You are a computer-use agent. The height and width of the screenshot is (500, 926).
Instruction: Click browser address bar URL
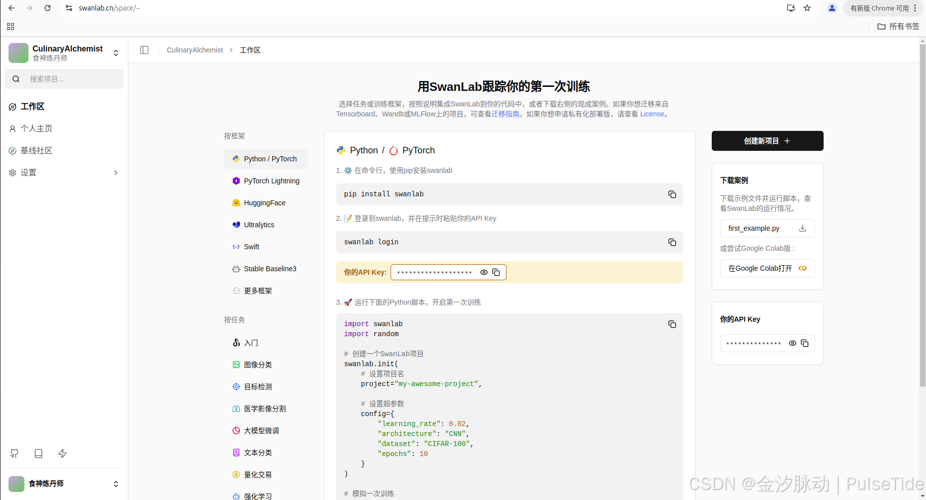(x=109, y=8)
